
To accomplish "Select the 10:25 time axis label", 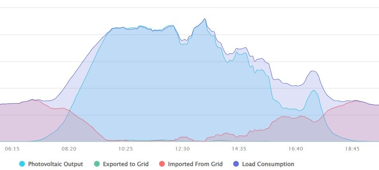I will pyautogui.click(x=126, y=149).
